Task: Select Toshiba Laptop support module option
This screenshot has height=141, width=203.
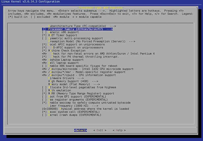Action: 63,60
